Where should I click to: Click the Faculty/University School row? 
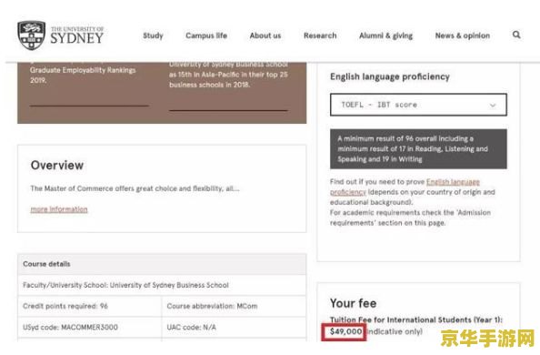(x=162, y=285)
